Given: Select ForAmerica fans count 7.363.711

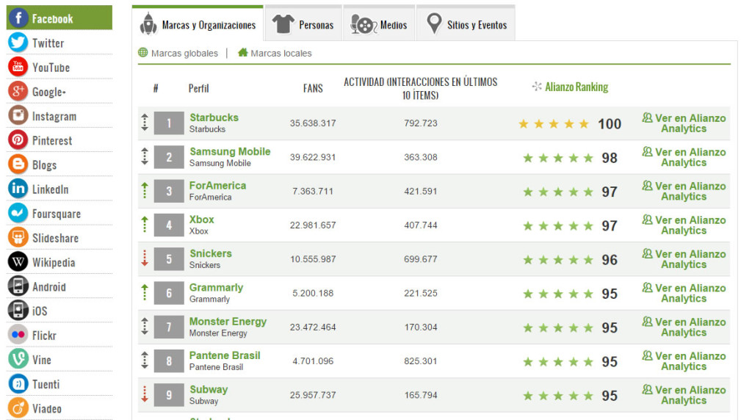Looking at the screenshot, I should [313, 192].
